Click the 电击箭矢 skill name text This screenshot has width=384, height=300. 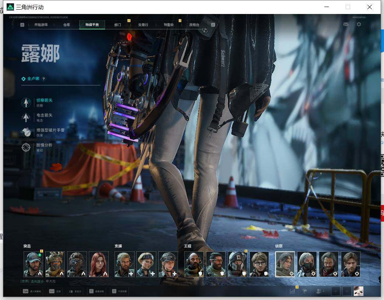(44, 115)
